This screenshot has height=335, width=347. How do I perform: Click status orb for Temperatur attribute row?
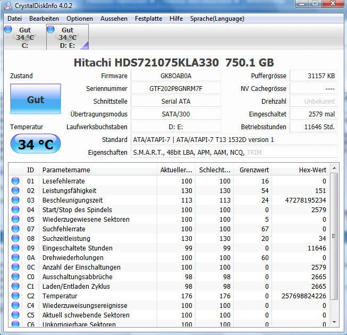15,296
